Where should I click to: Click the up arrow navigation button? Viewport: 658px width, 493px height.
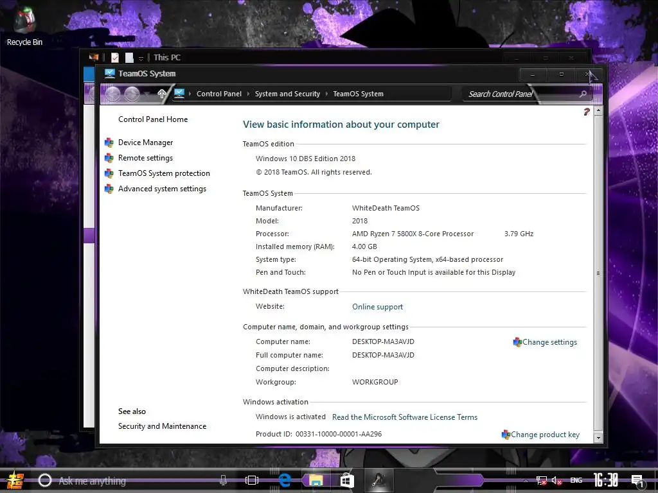(161, 94)
